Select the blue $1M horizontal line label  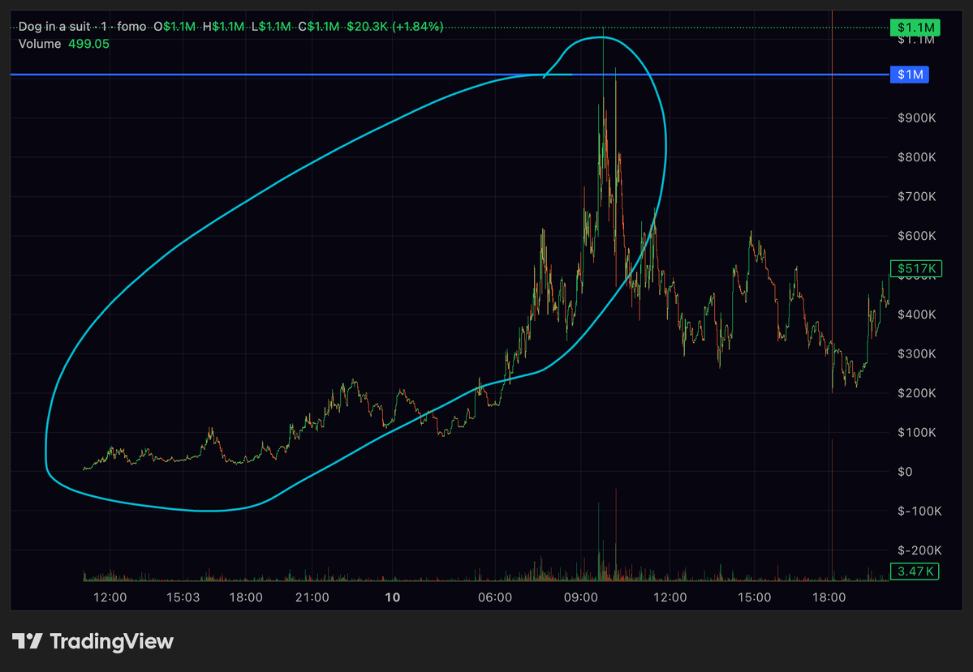pos(910,75)
